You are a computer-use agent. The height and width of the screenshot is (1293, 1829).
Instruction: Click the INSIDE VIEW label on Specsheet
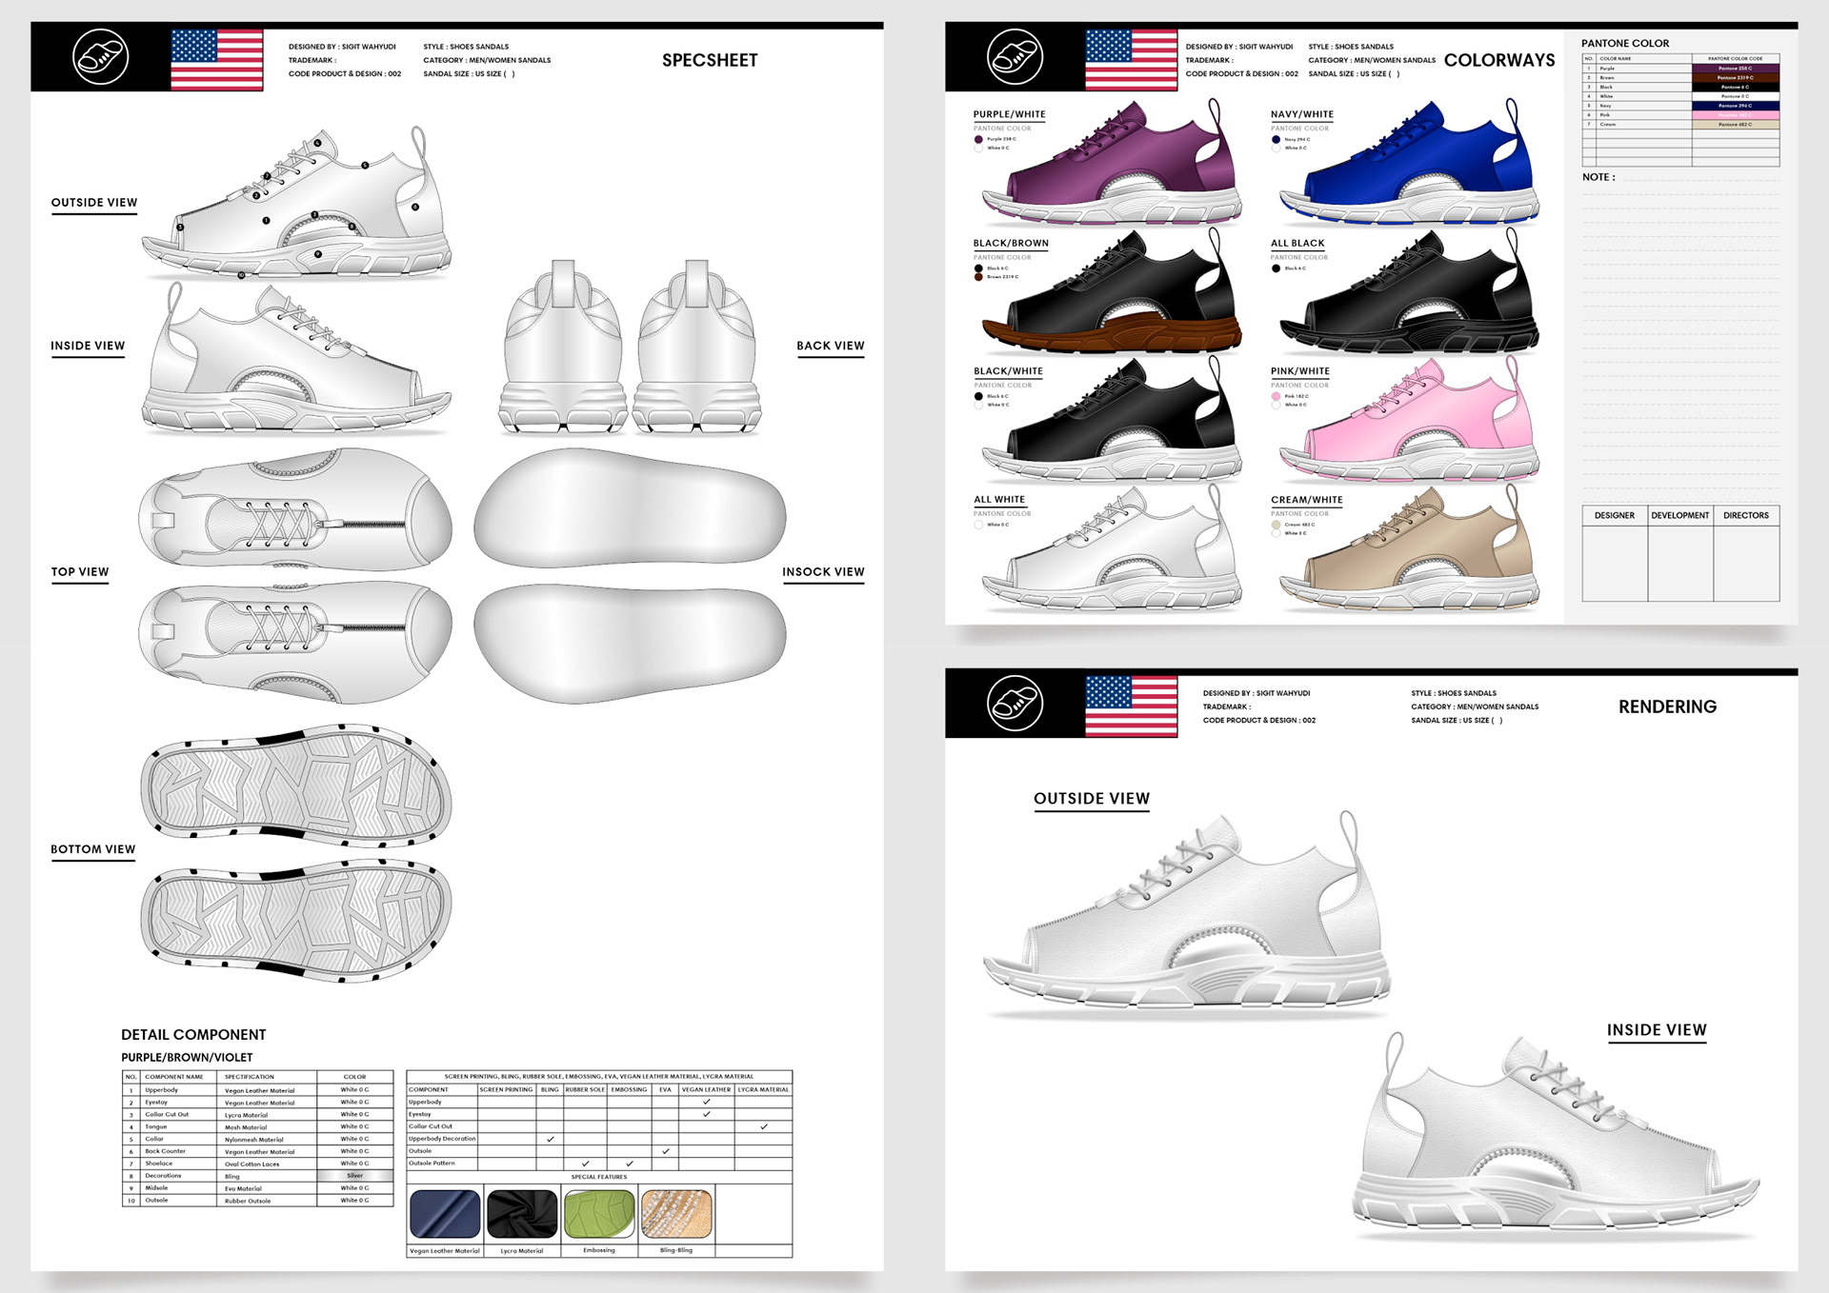(x=88, y=346)
